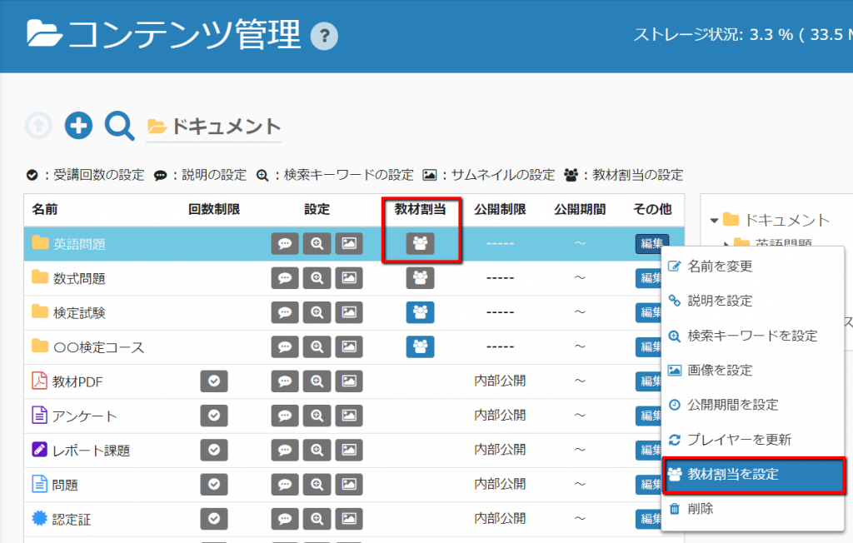Click the description icon for 数式問題
Image resolution: width=853 pixels, height=543 pixels.
(x=285, y=278)
